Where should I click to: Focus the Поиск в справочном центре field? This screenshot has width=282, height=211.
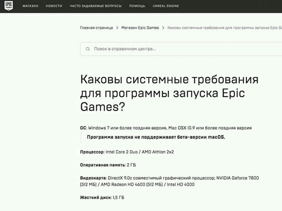181,49
